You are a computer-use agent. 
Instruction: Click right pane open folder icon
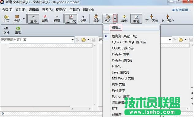(x=181, y=40)
